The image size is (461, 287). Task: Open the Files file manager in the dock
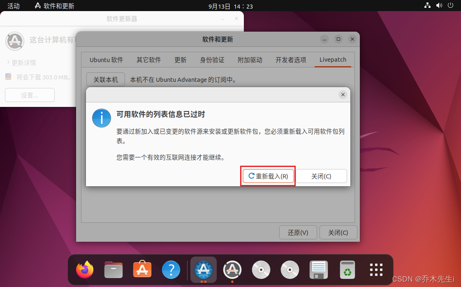(x=113, y=270)
